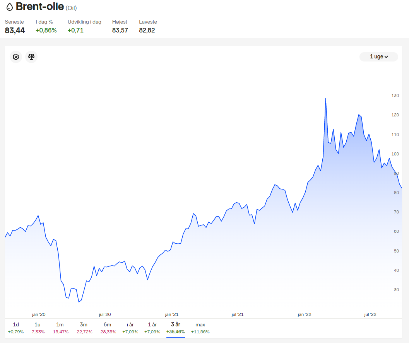Image resolution: width=409 pixels, height=343 pixels.
Task: Choose the i år time range
Action: [x=130, y=328]
